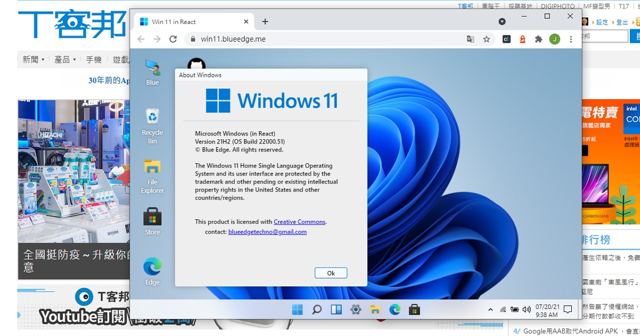Open the 全國挺防疫 article thumbnail
The height and width of the screenshot is (336, 640).
pos(74,189)
